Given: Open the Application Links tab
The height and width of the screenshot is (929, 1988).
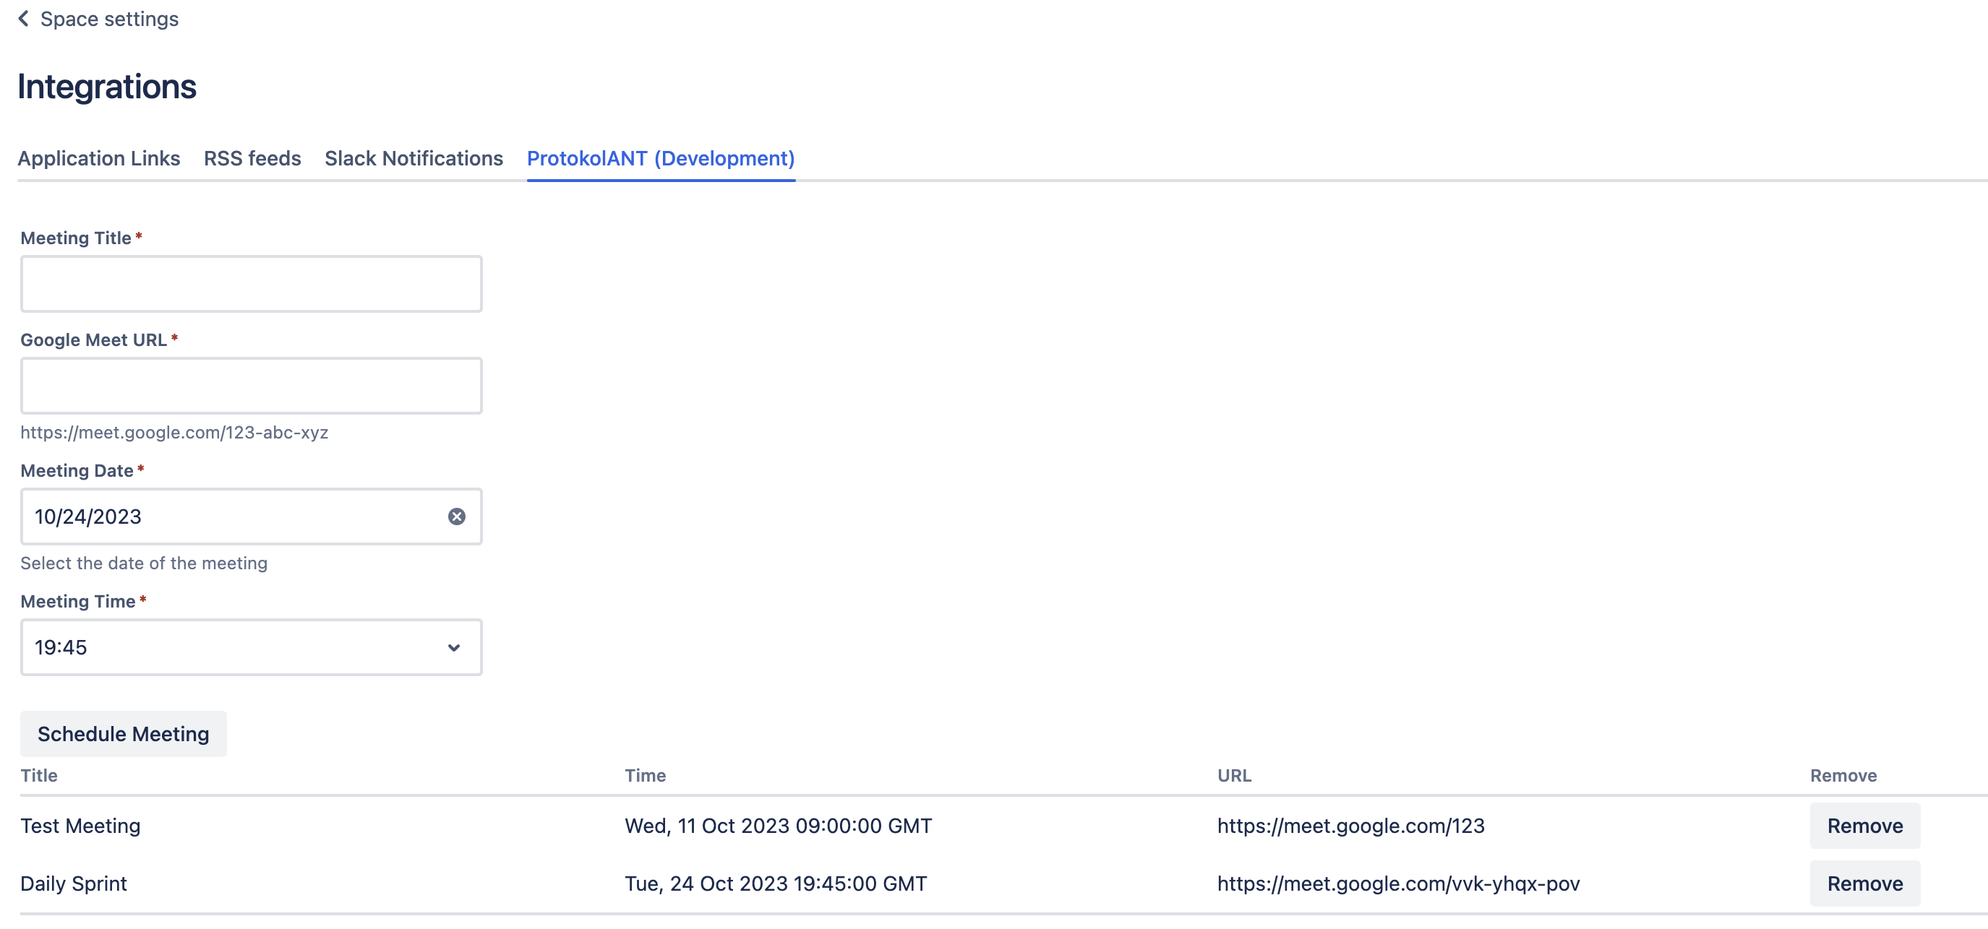Looking at the screenshot, I should [x=99, y=158].
